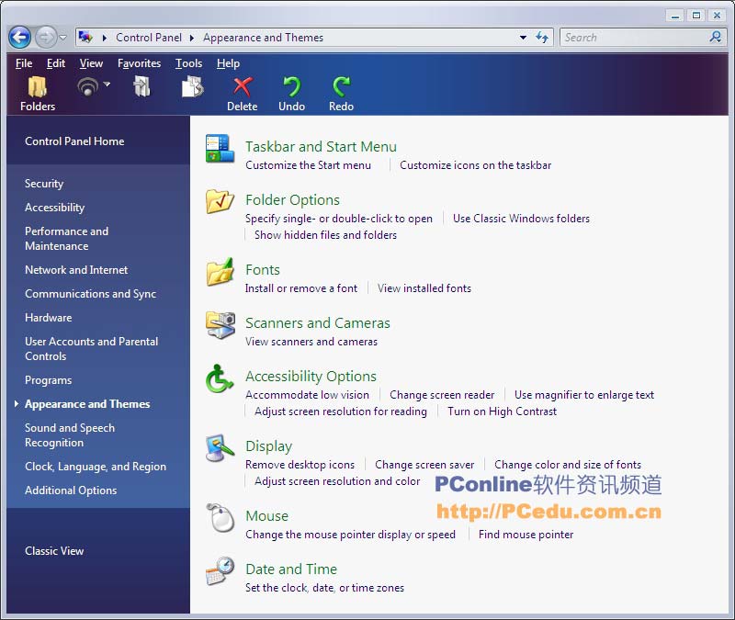Image resolution: width=735 pixels, height=620 pixels.
Task: Open User Accounts and Parental Controls
Action: [x=91, y=349]
